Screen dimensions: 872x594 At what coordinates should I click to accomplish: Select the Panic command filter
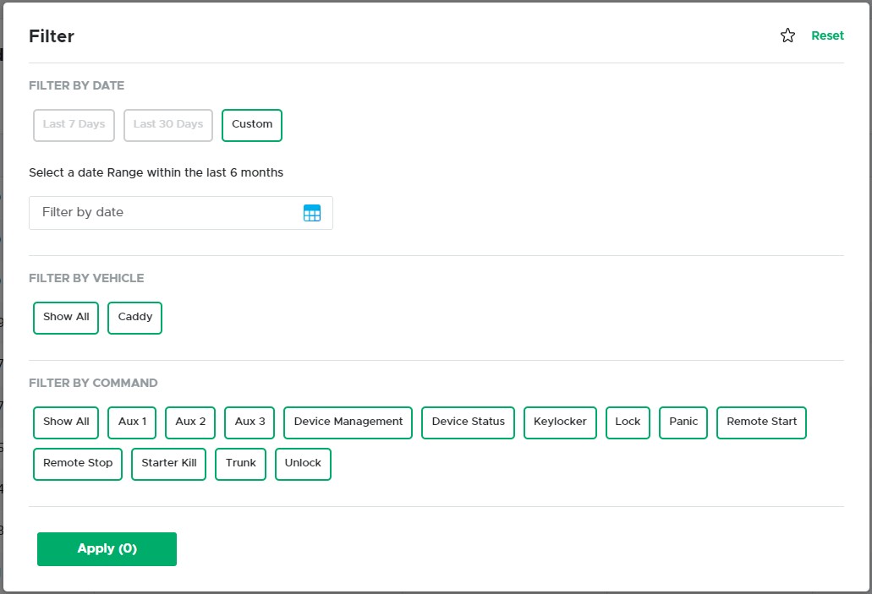coord(683,422)
